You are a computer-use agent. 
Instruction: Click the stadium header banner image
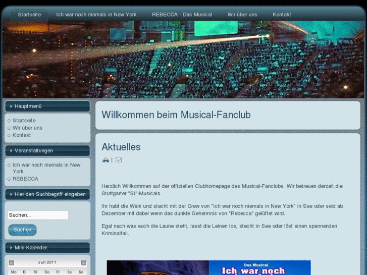click(184, 59)
